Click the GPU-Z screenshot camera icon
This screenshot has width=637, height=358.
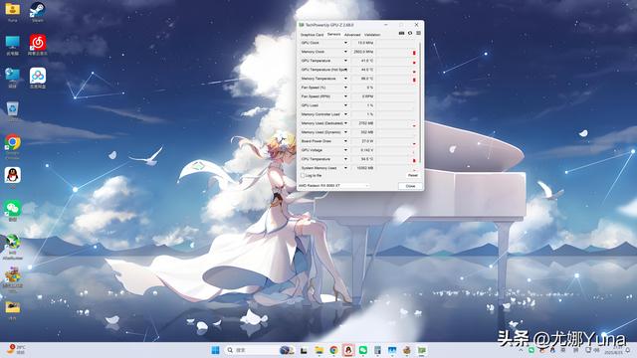point(401,33)
